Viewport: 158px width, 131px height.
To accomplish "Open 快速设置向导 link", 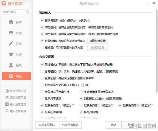I will [x=18, y=91].
